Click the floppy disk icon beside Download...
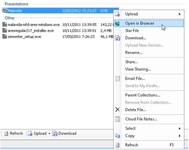Screen dimensions: 189x150 point(117,38)
